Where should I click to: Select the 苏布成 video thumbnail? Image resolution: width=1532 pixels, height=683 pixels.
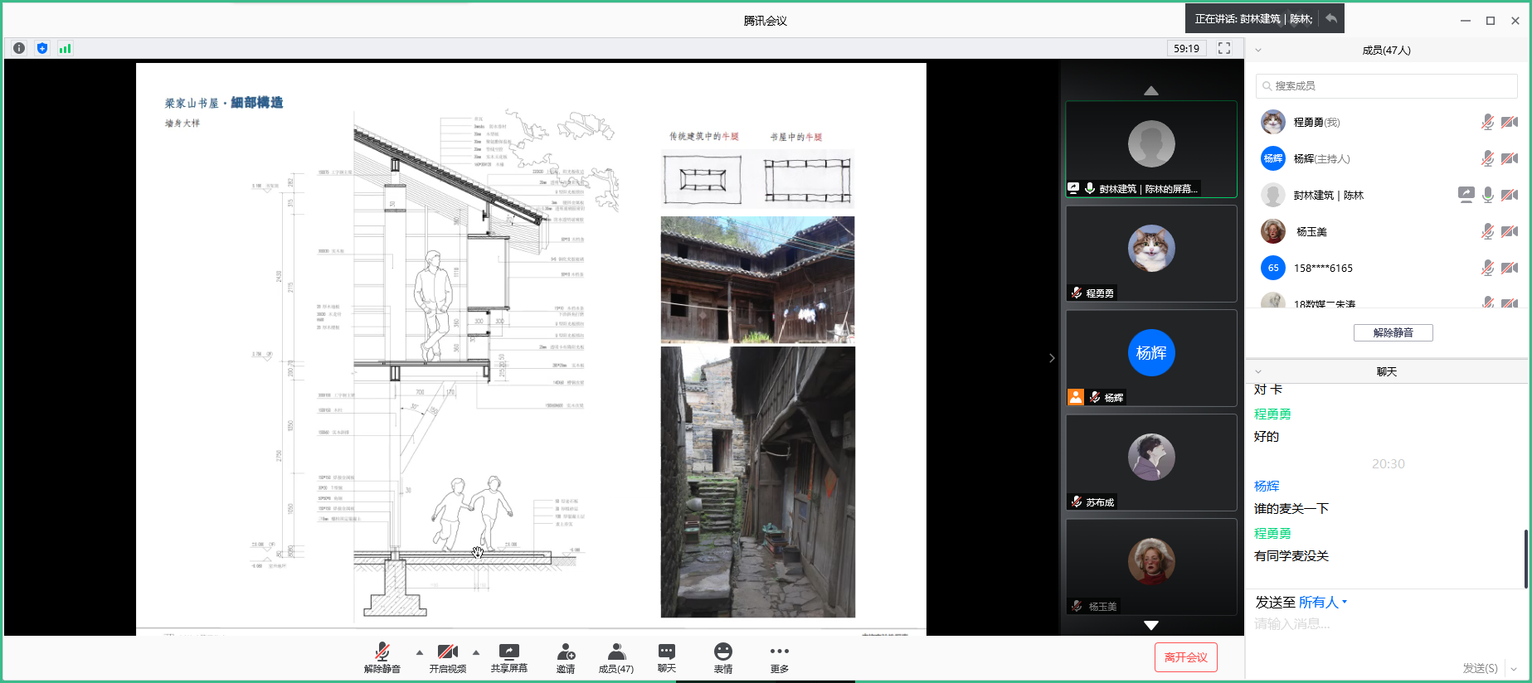click(1151, 463)
